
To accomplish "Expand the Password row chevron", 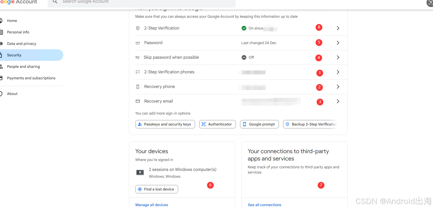I will tap(338, 43).
